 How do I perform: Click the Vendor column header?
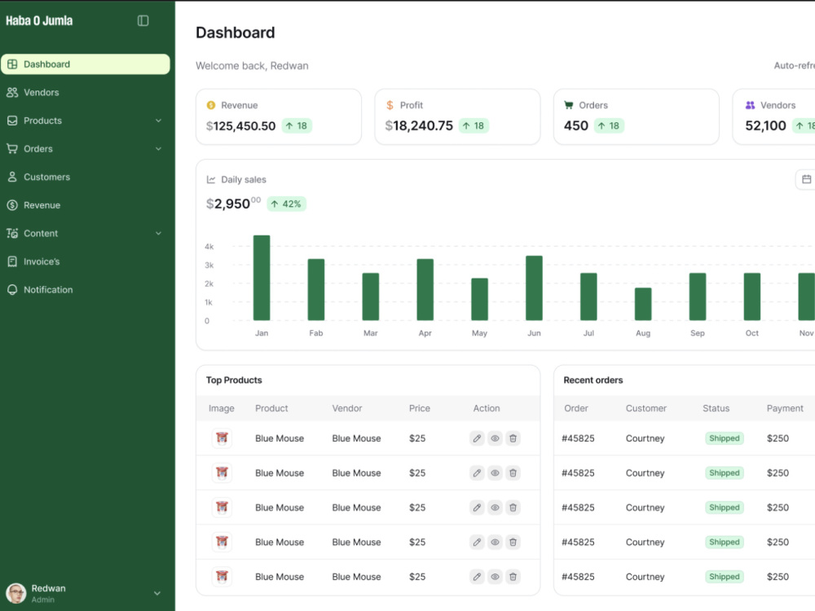[347, 408]
